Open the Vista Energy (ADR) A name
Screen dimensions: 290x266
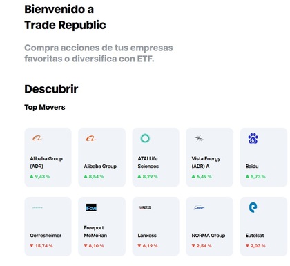pyautogui.click(x=206, y=162)
